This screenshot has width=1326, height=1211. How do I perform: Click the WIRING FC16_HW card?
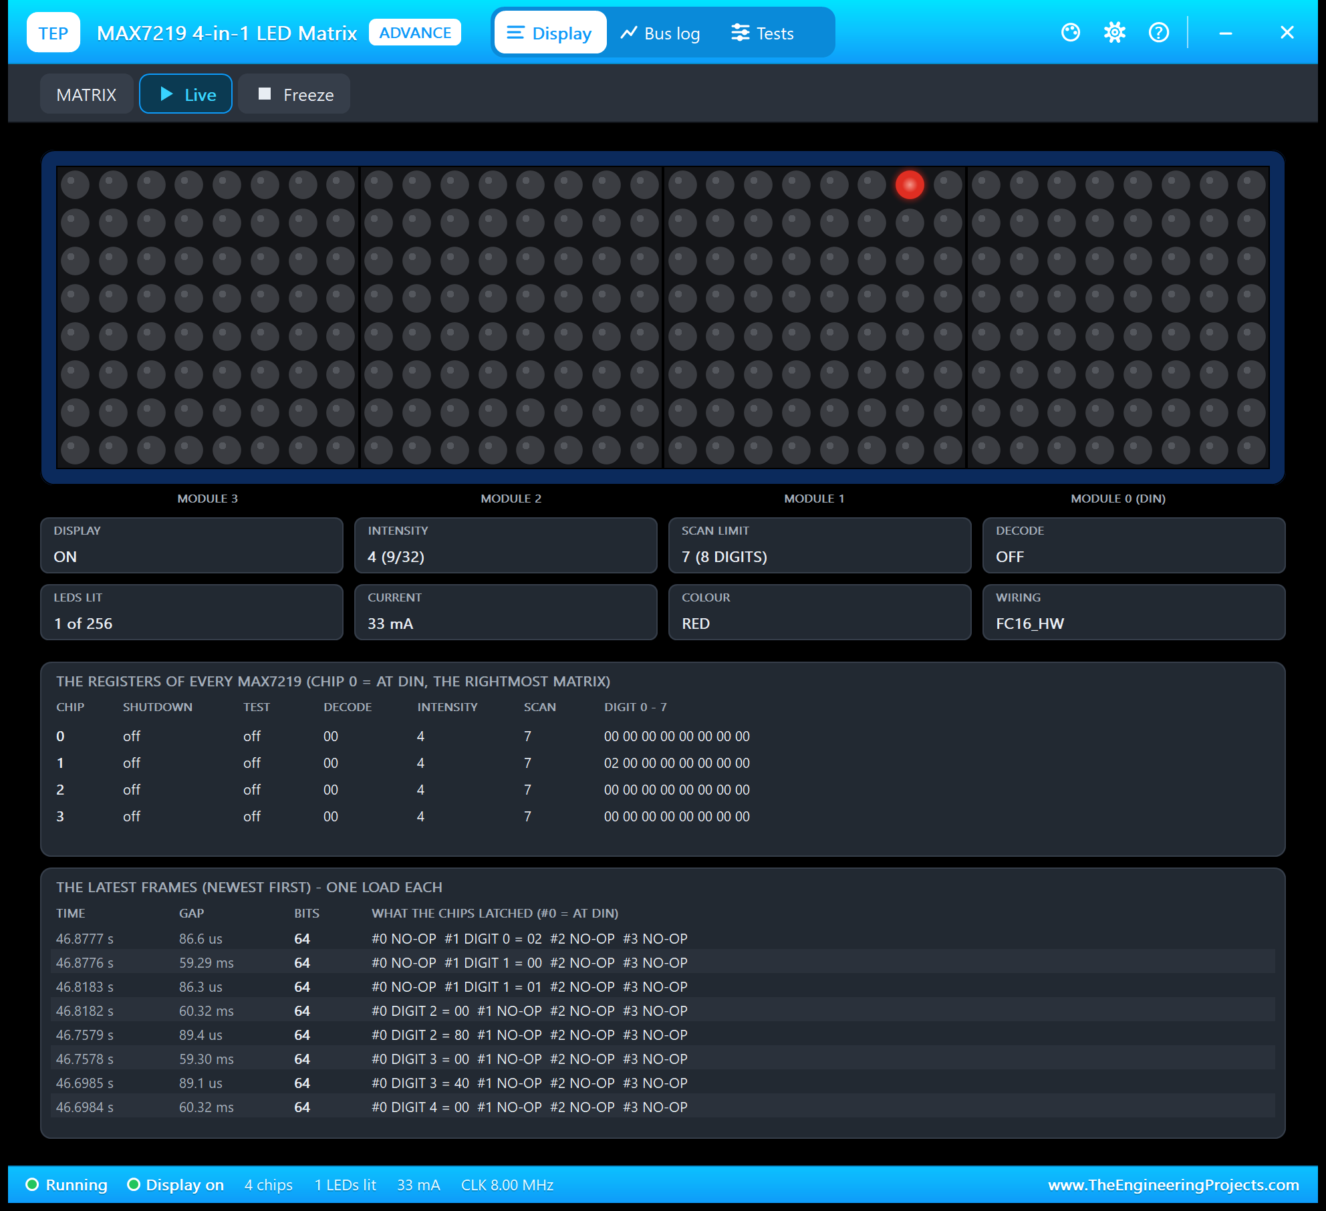click(x=1134, y=612)
